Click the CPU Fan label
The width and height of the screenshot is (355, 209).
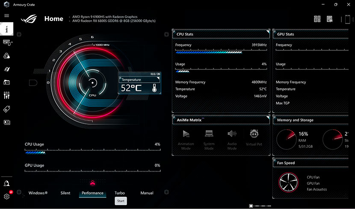click(314, 177)
